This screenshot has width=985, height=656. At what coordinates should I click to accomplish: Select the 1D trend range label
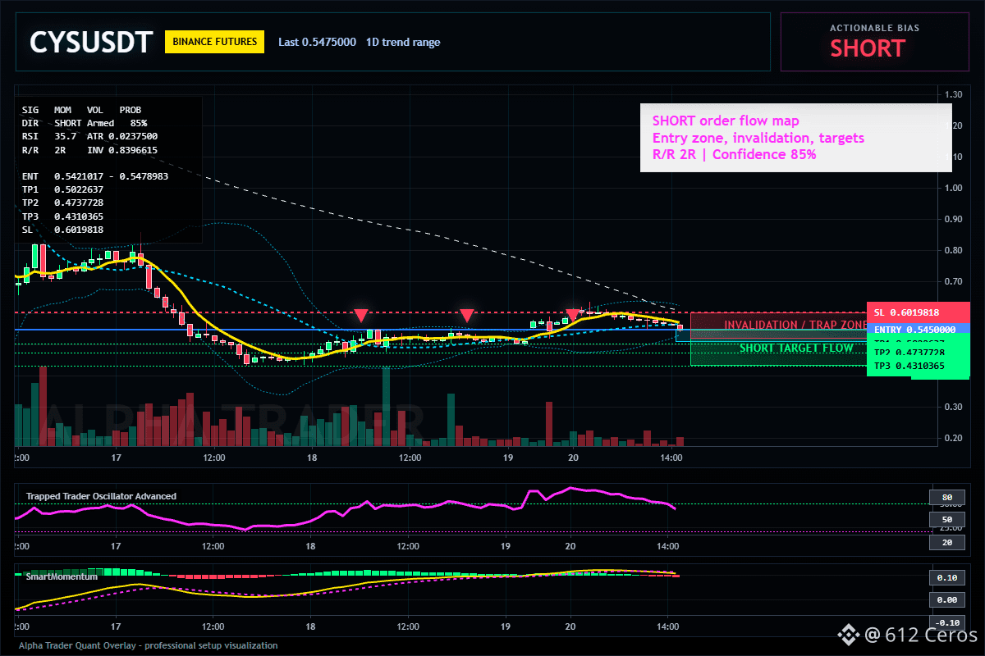403,42
